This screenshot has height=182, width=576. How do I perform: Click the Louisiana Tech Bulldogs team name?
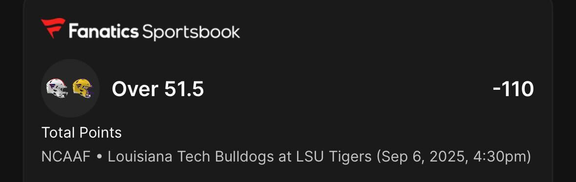click(190, 157)
